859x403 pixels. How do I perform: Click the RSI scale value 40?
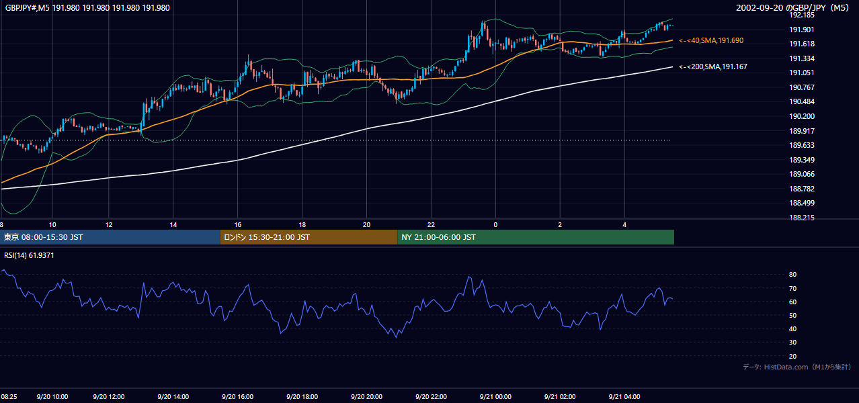click(x=793, y=328)
